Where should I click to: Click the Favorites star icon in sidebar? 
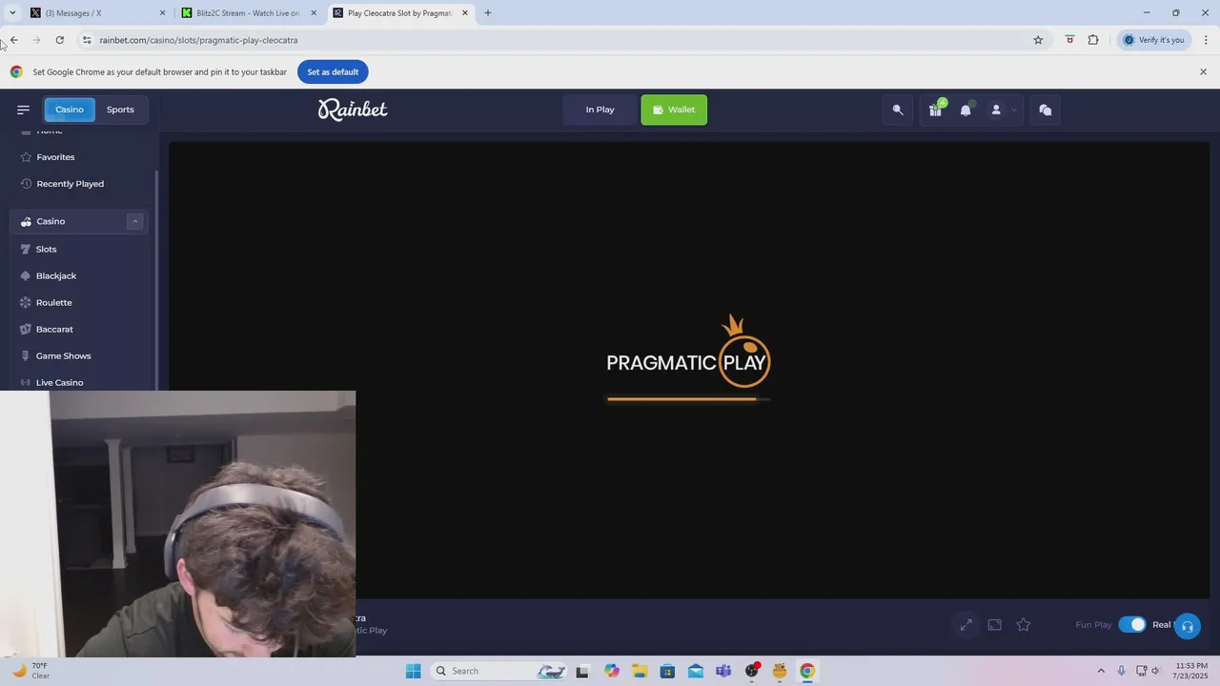coord(26,157)
